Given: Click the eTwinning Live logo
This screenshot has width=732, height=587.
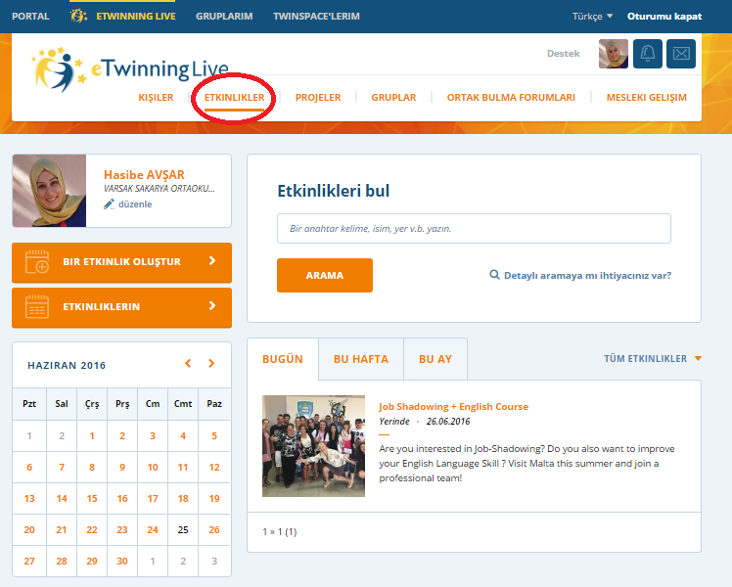Looking at the screenshot, I should pos(130,69).
